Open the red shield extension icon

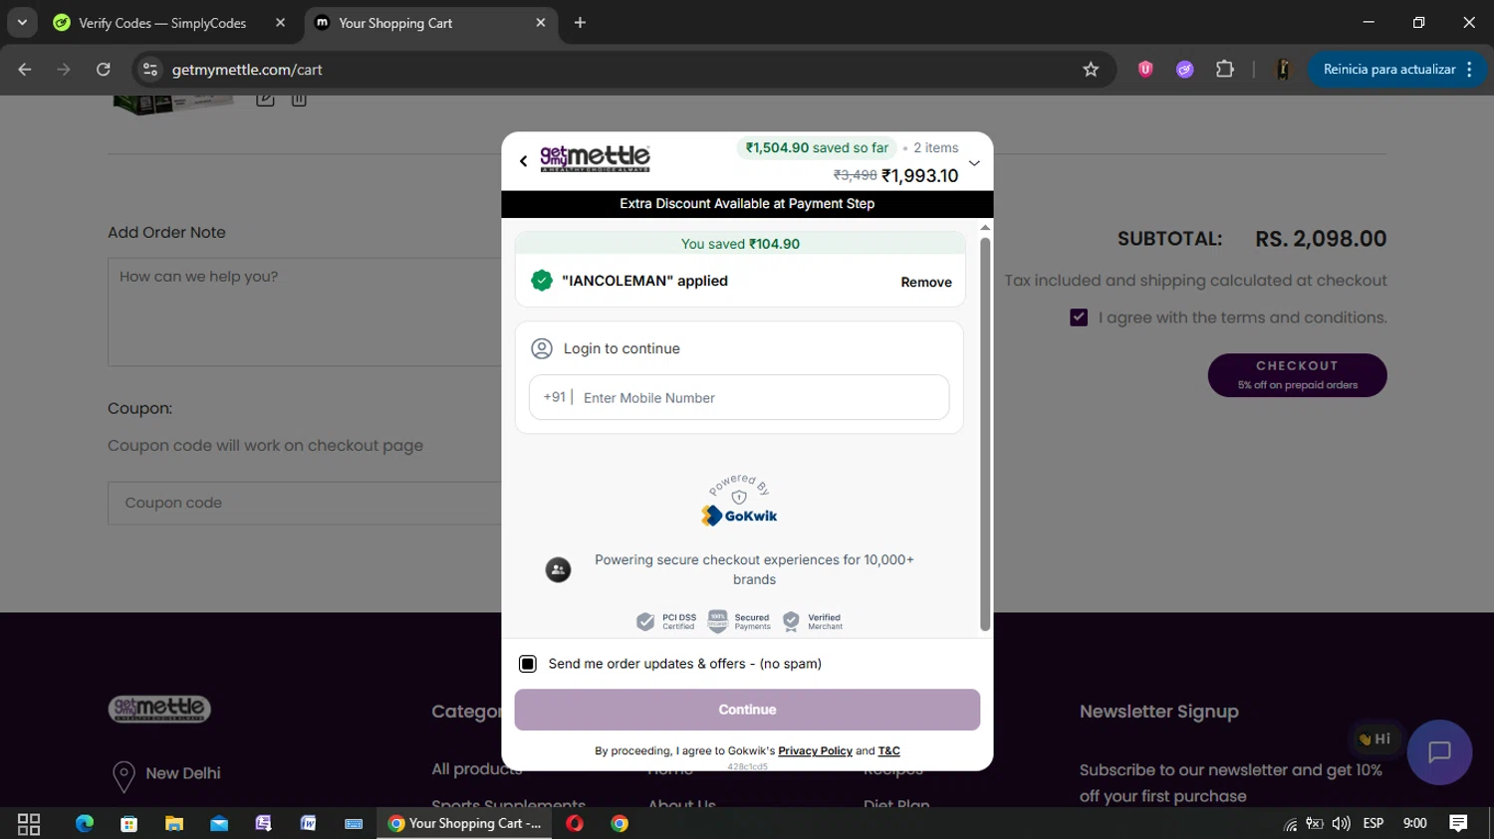pyautogui.click(x=1145, y=70)
